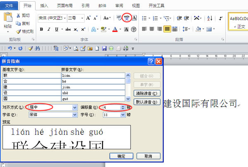Screen dimensions: 248x167
Task: Open the 对齐方式 alignment dropdown
Action: [75, 107]
